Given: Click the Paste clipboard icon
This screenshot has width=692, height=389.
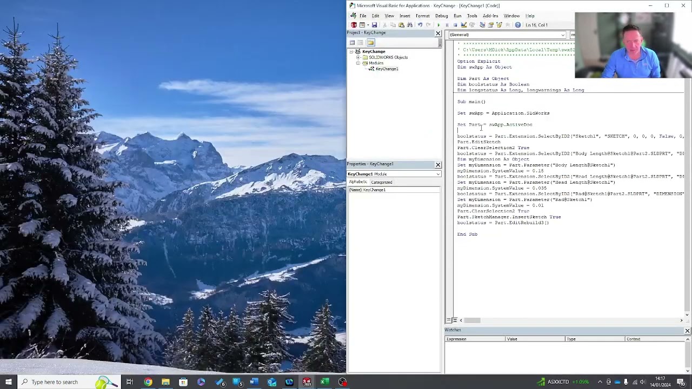Looking at the screenshot, I should (401, 25).
